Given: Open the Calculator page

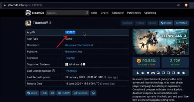Looking at the screenshot, I should click(x=118, y=13).
